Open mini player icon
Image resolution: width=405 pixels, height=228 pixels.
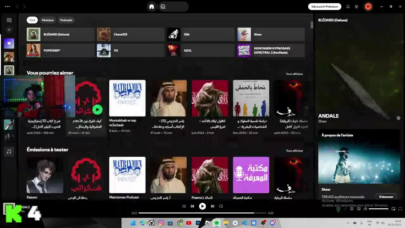tap(394, 209)
